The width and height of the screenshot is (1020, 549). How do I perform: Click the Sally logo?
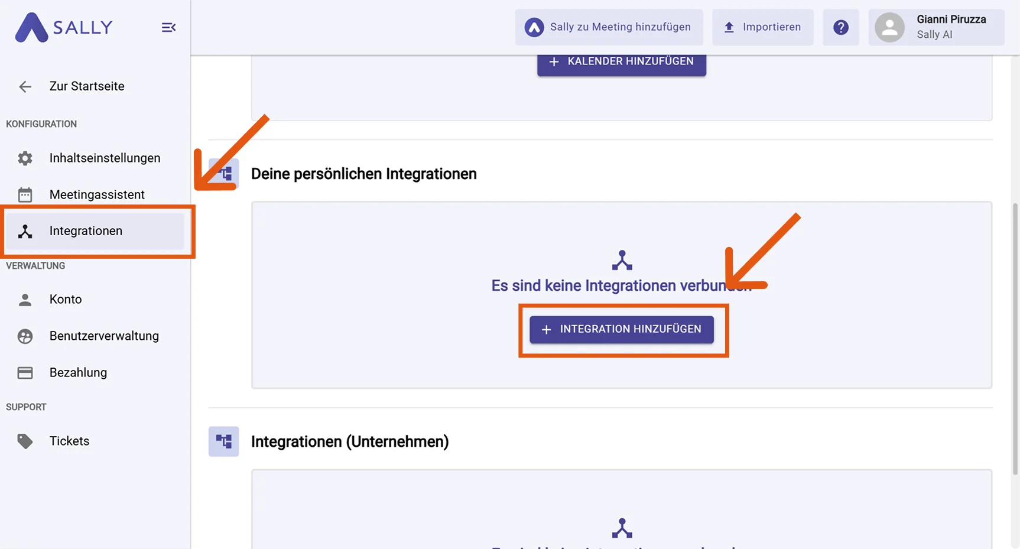point(64,27)
